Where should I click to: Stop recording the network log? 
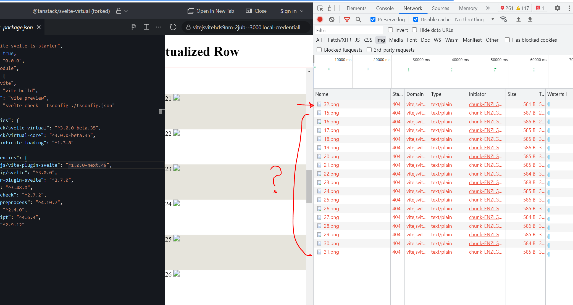(320, 19)
